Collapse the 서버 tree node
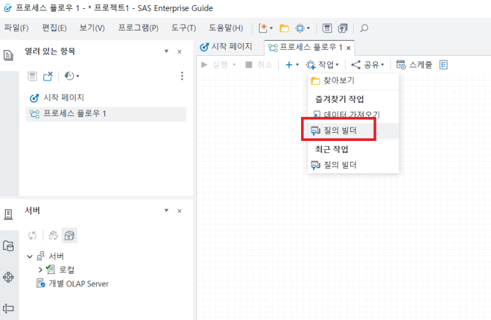 pyautogui.click(x=30, y=257)
